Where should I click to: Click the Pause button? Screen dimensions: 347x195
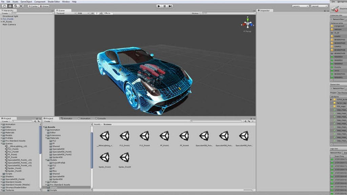[165, 6]
